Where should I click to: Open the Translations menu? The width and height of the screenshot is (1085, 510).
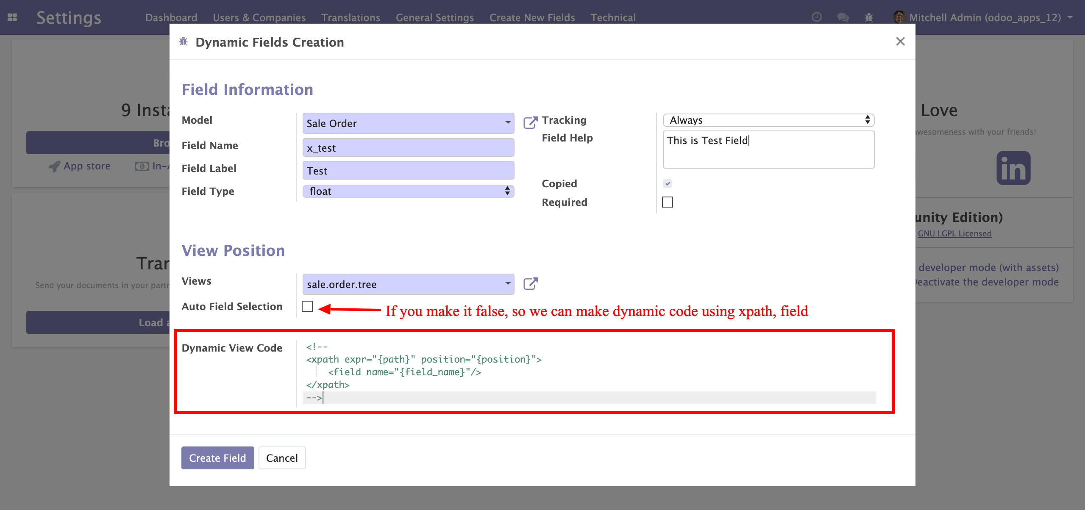tap(351, 17)
